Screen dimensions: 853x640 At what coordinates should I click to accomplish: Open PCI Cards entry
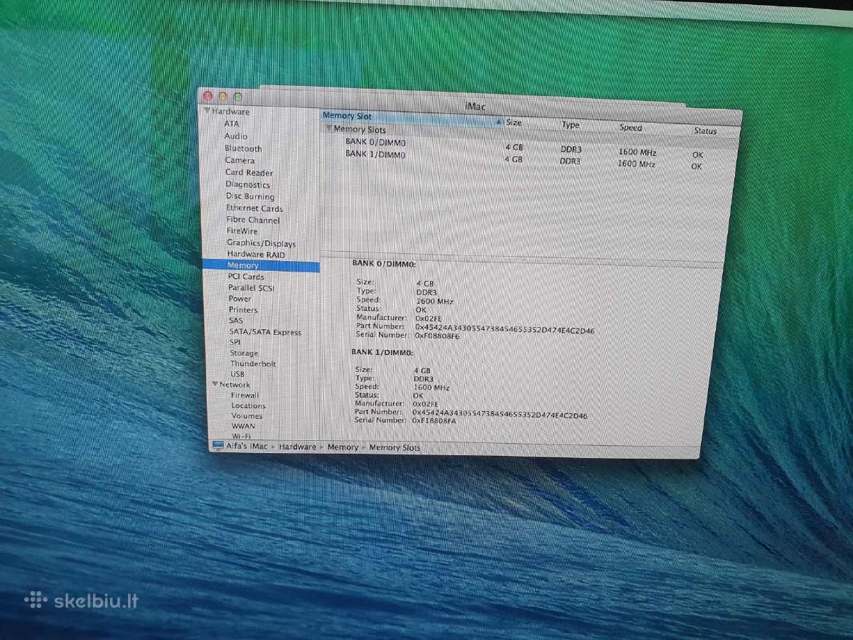pyautogui.click(x=246, y=277)
